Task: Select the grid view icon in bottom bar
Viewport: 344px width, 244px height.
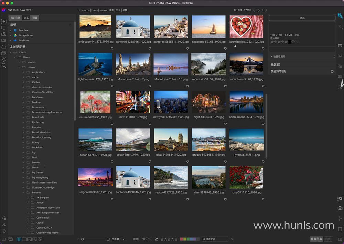Action: 19,239
